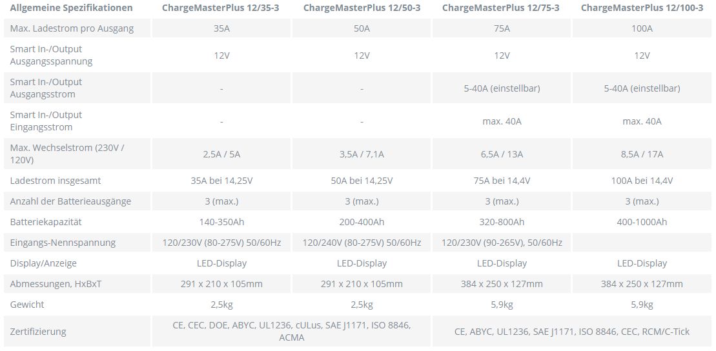Select the 120/240V (80-275V) 50/60Hz cell
The width and height of the screenshot is (716, 351).
coord(362,243)
